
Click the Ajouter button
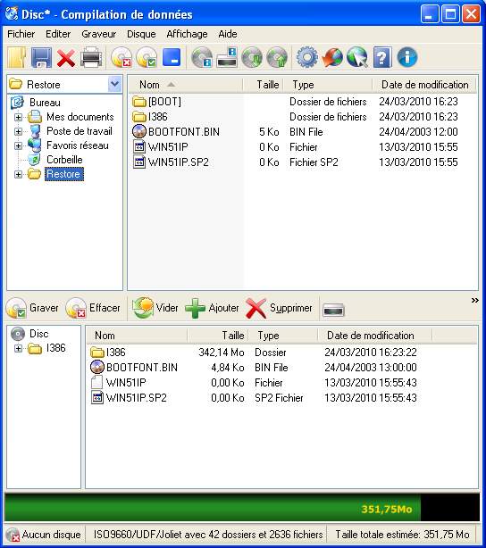(212, 308)
